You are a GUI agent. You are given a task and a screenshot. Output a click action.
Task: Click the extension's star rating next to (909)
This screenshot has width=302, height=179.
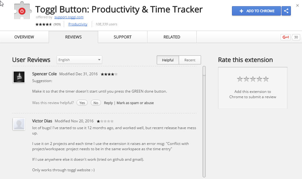point(44,24)
